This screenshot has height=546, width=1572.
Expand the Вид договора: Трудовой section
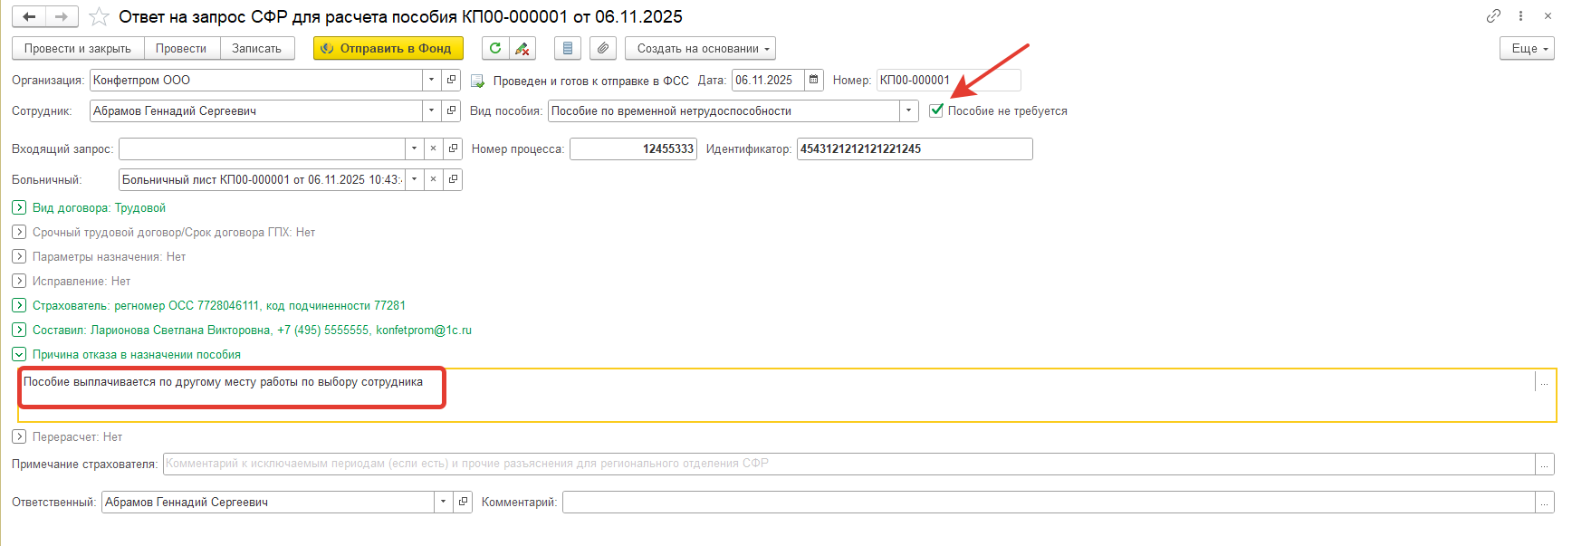pyautogui.click(x=19, y=208)
